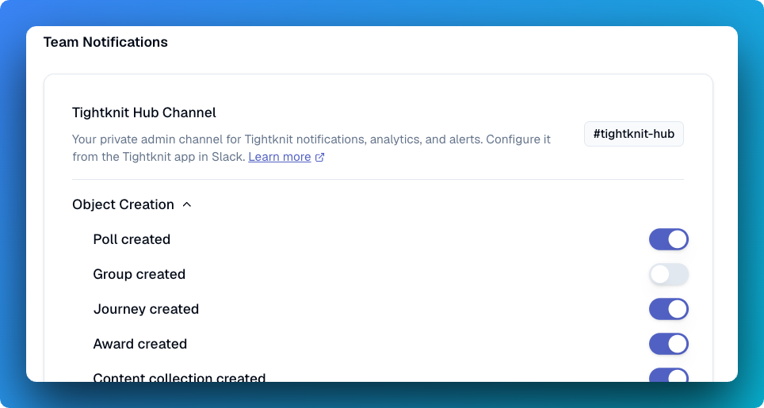Disable the Poll created notification toggle
Image resolution: width=764 pixels, height=408 pixels.
click(669, 239)
